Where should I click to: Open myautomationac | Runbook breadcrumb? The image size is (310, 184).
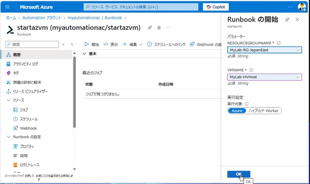click(x=95, y=18)
